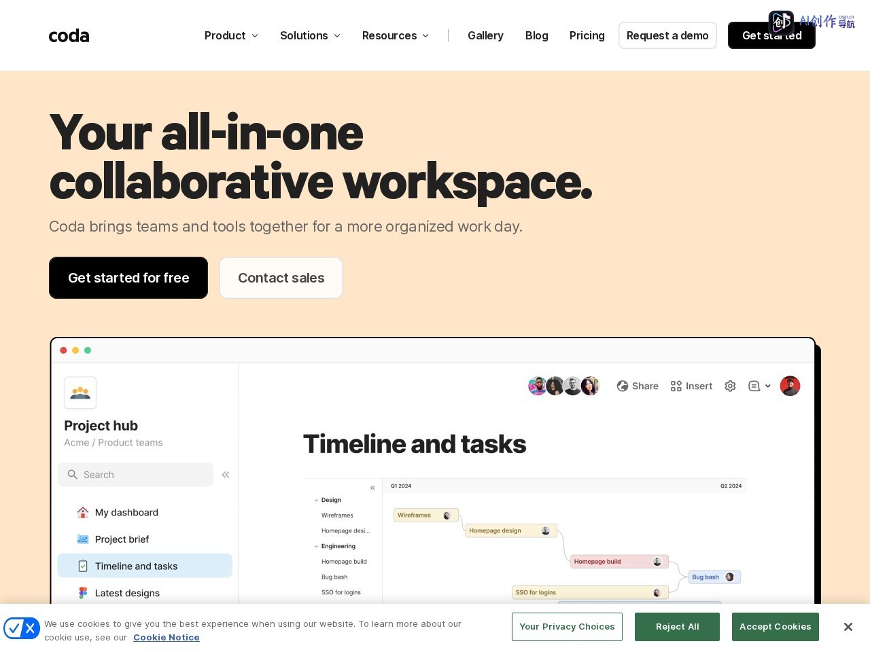Click the red user avatar
870x652 pixels.
(790, 386)
